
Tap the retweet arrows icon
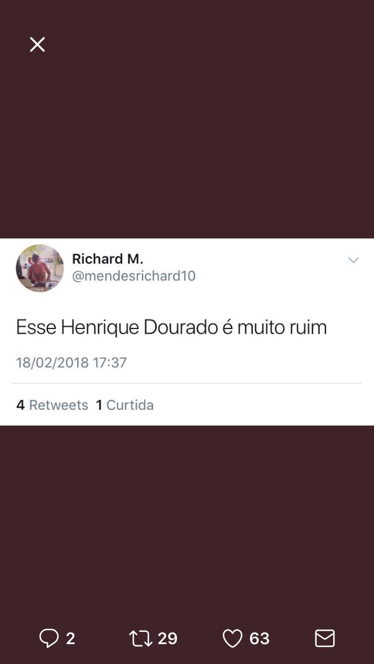pyautogui.click(x=141, y=638)
